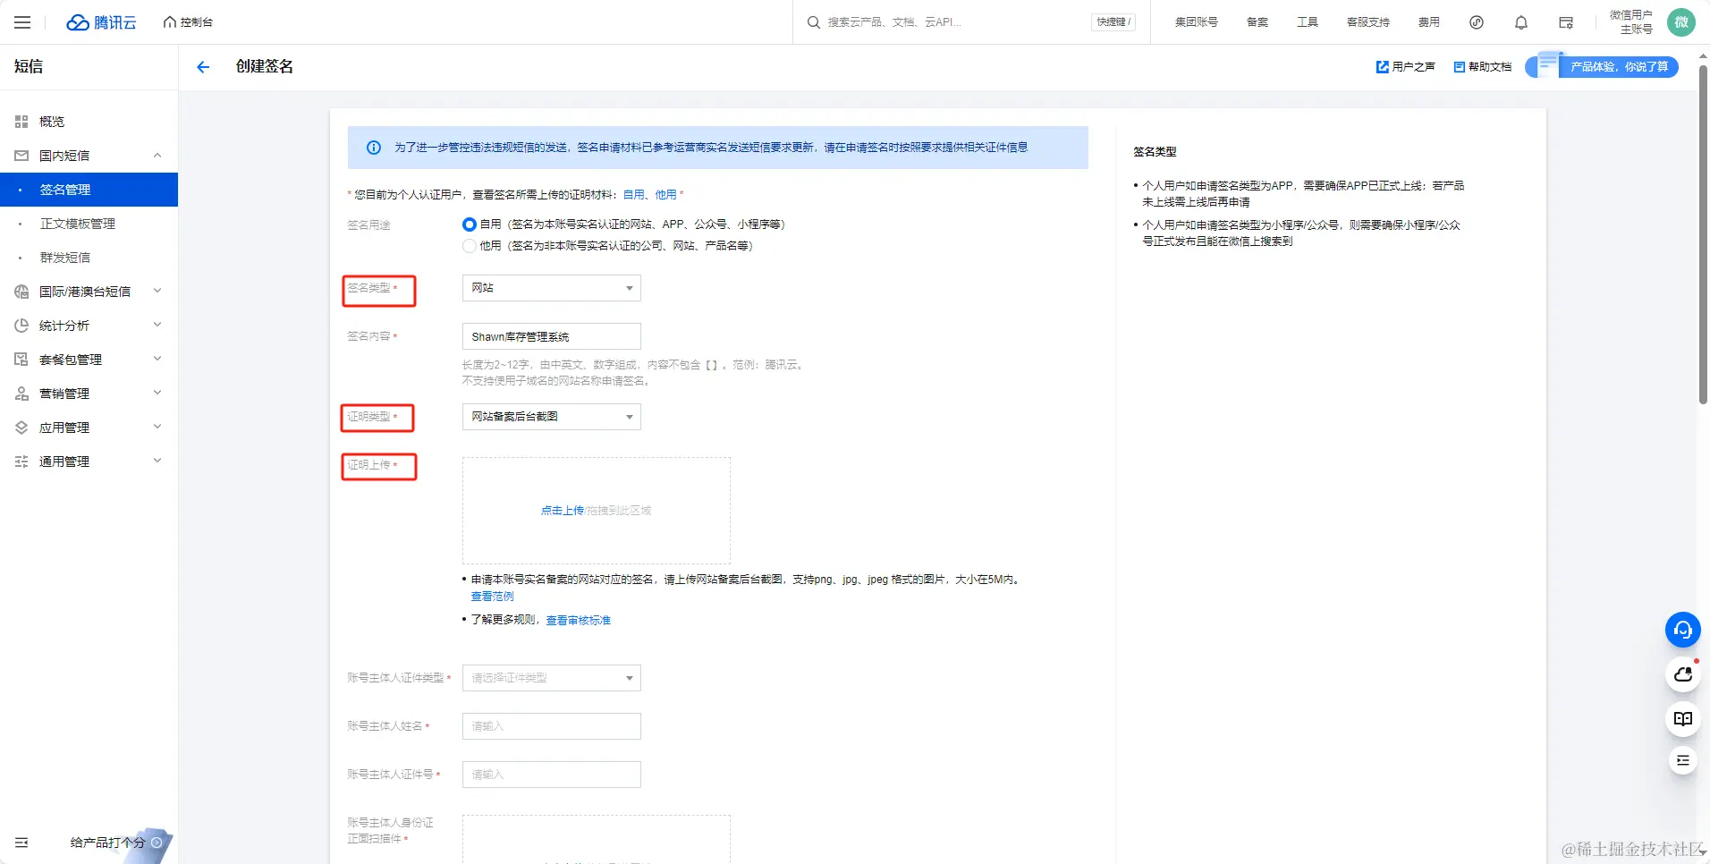The image size is (1710, 864).
Task: Open 帮助文档 help docs
Action: [x=1483, y=67]
